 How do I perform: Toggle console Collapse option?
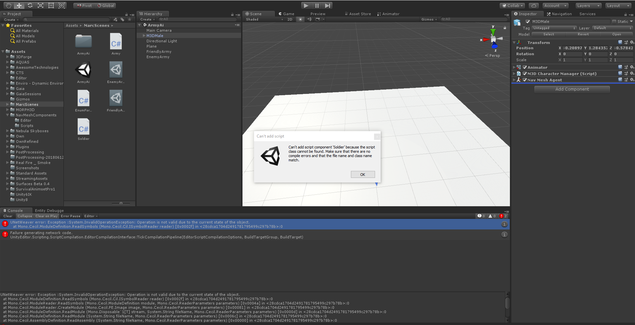pyautogui.click(x=25, y=216)
